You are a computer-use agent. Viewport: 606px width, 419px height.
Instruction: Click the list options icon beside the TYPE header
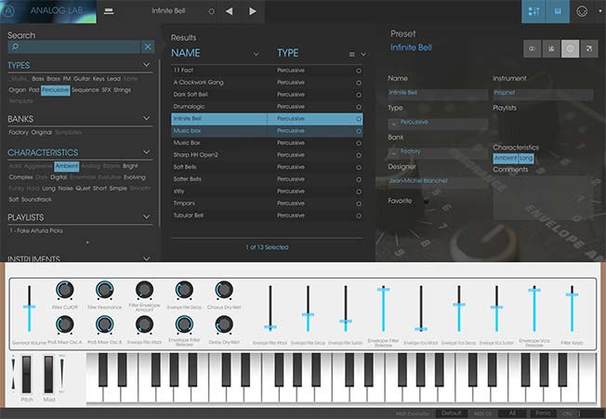[351, 55]
